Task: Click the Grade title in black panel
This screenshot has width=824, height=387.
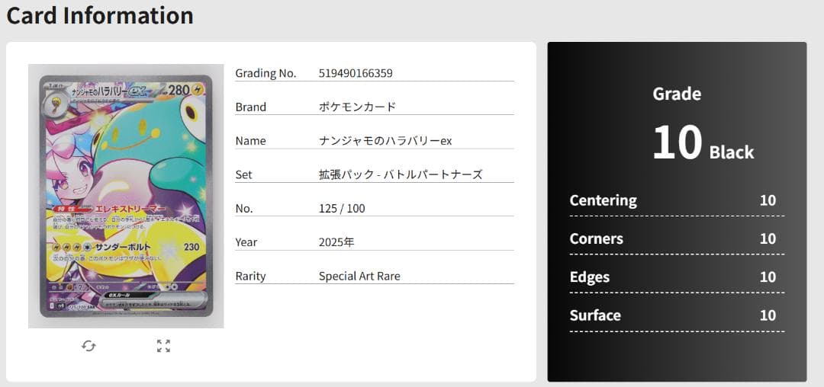Action: point(677,94)
